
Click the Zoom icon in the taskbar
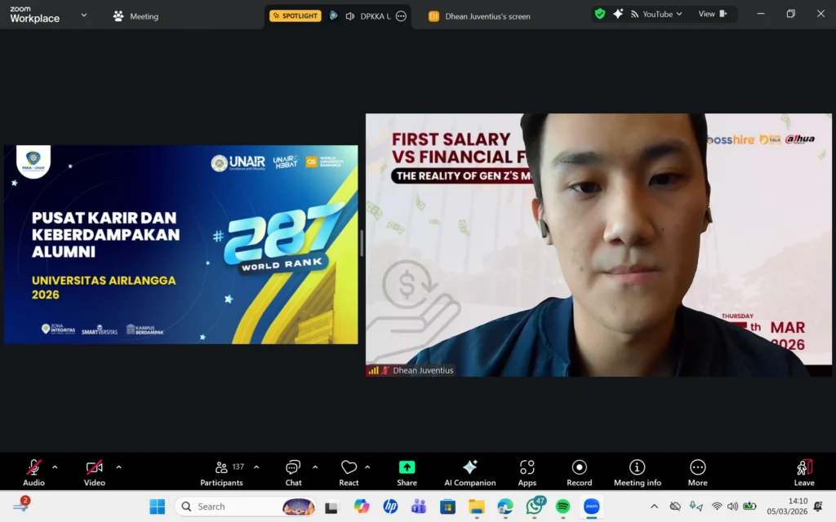592,507
